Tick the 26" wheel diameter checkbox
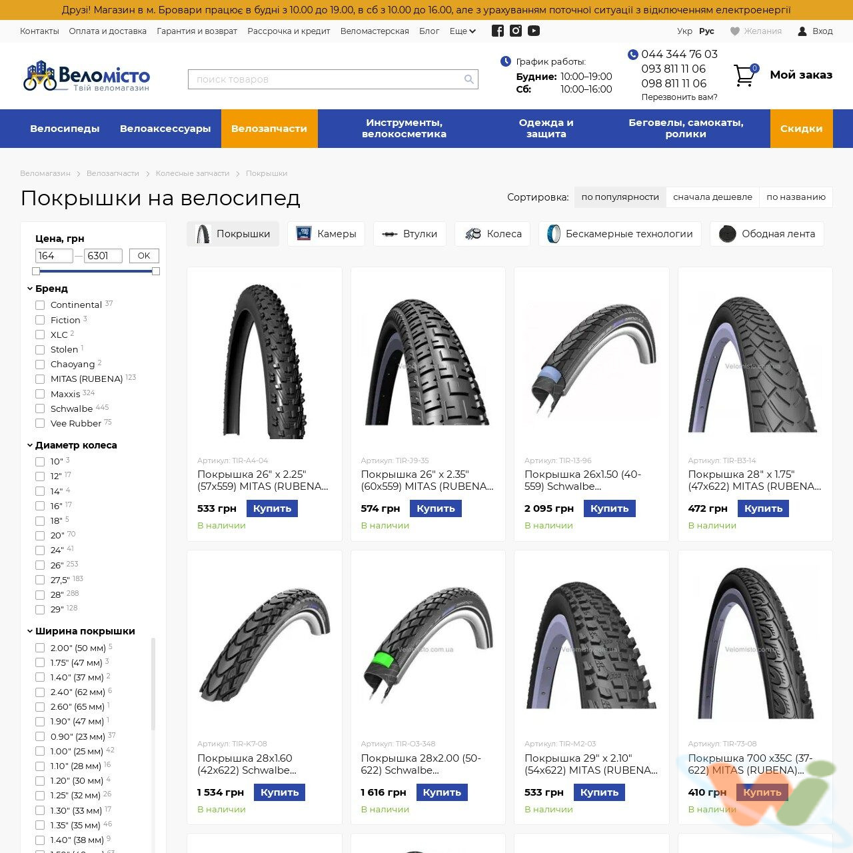Viewport: 853px width, 853px height. [40, 565]
